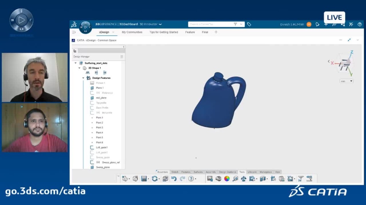Open the properties list icon in the toolbar
Viewport: 366px width, 205px height.
165,178
